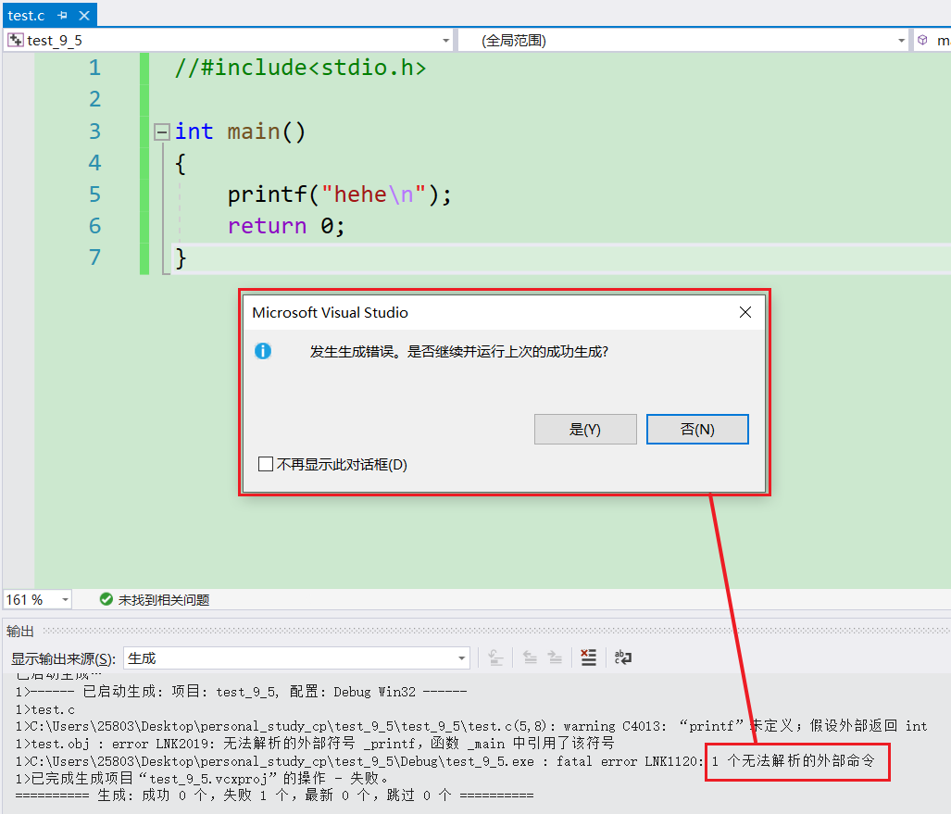The height and width of the screenshot is (814, 951).
Task: Click the 1>test.c output line
Action: pyautogui.click(x=45, y=709)
